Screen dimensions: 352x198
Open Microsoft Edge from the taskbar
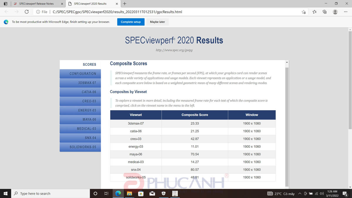click(x=118, y=194)
